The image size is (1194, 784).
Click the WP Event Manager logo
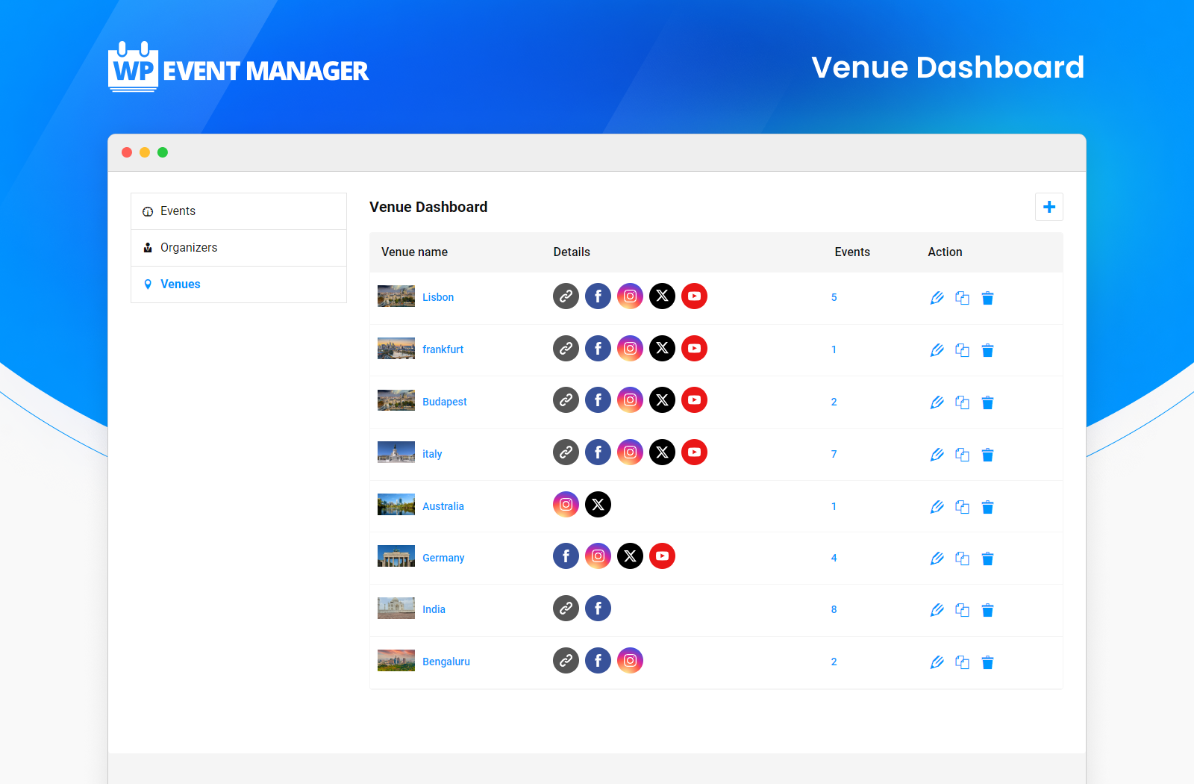pos(238,66)
